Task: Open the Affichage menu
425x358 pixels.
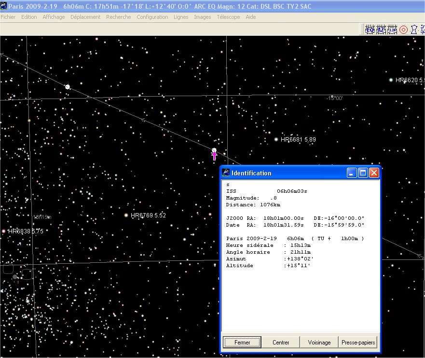Action: (x=54, y=17)
